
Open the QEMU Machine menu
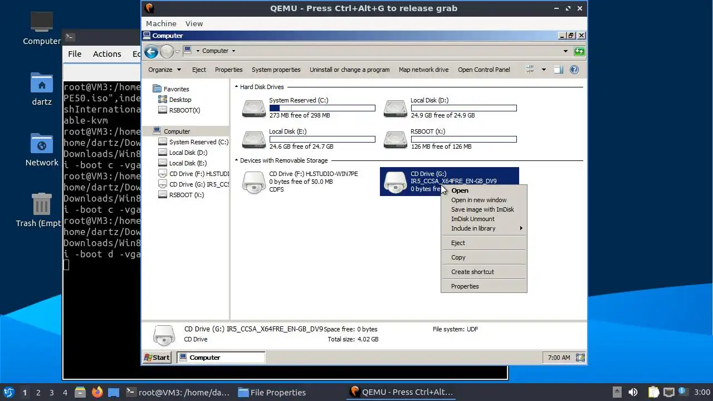point(161,23)
